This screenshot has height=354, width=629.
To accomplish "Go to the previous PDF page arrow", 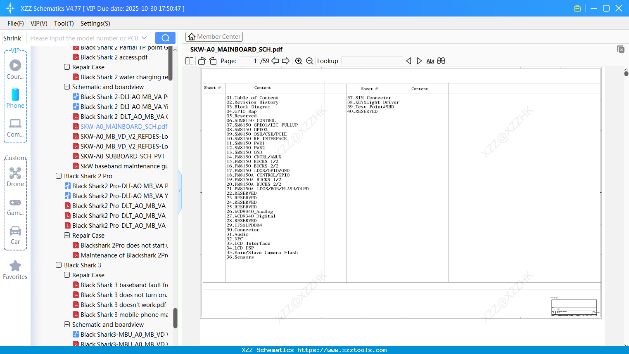I will [x=275, y=61].
